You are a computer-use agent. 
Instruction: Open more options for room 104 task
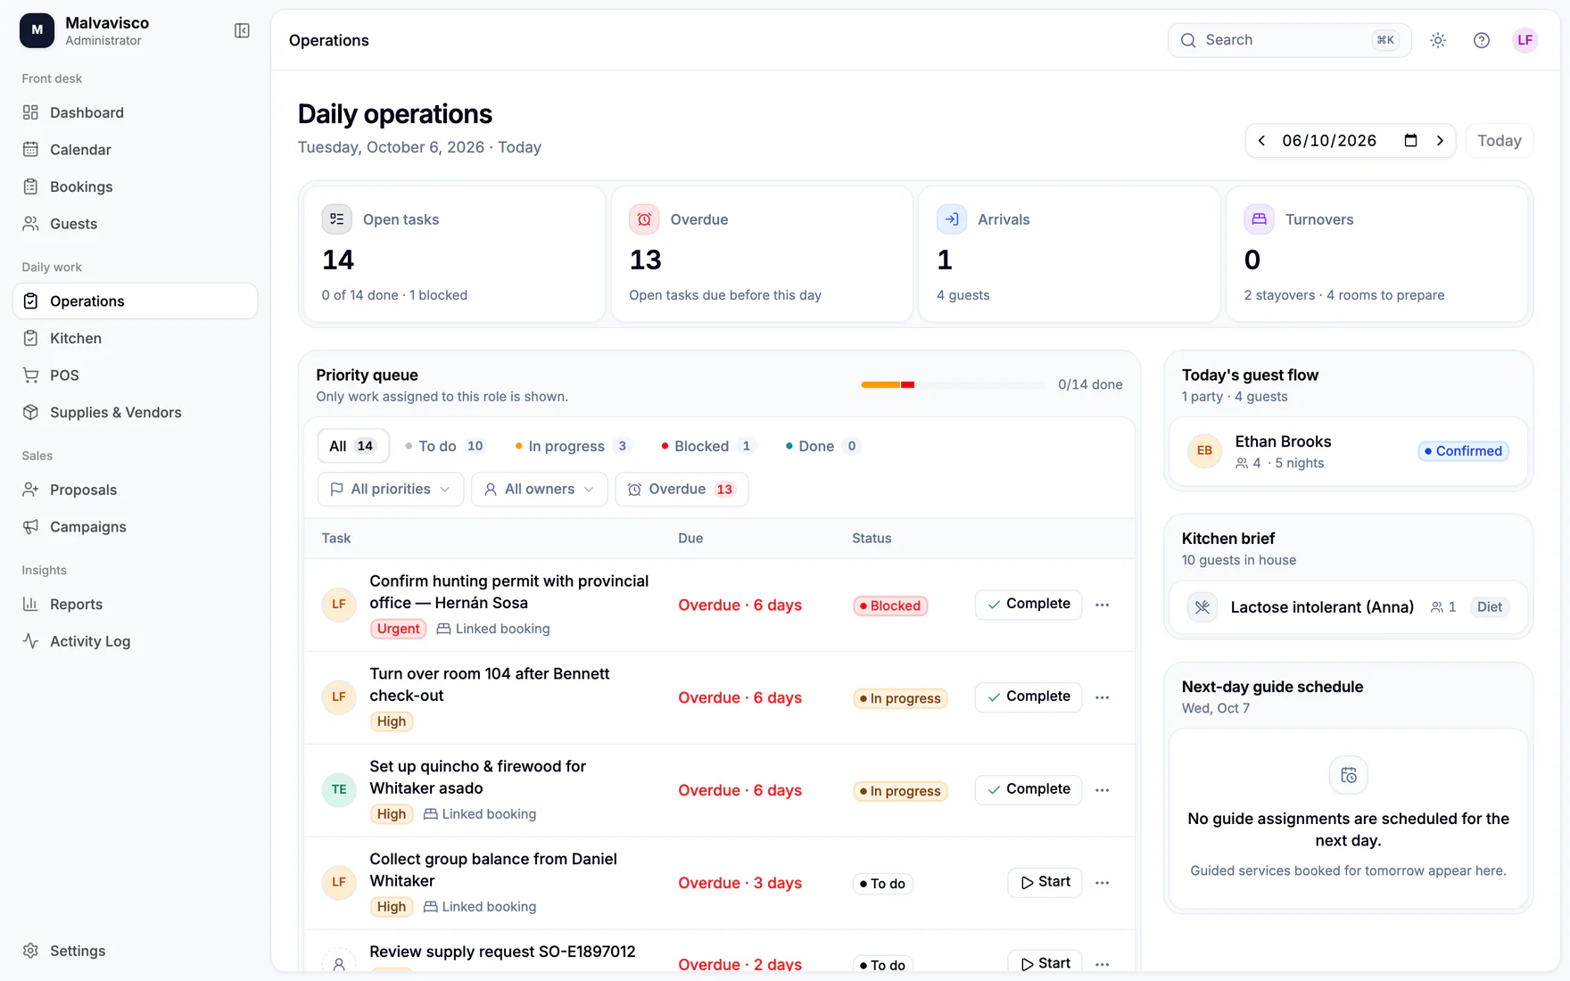coord(1103,697)
